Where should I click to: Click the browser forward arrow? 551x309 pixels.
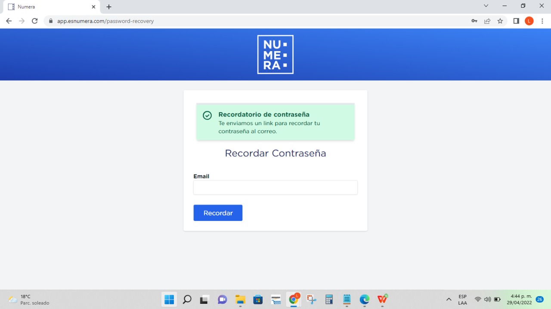(22, 21)
